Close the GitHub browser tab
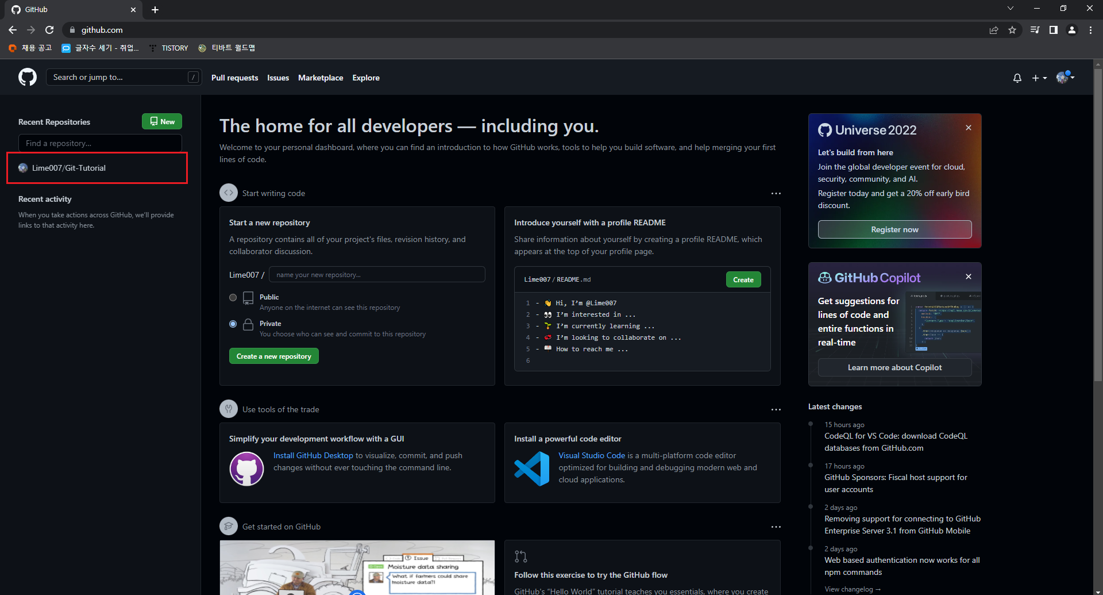 point(133,10)
